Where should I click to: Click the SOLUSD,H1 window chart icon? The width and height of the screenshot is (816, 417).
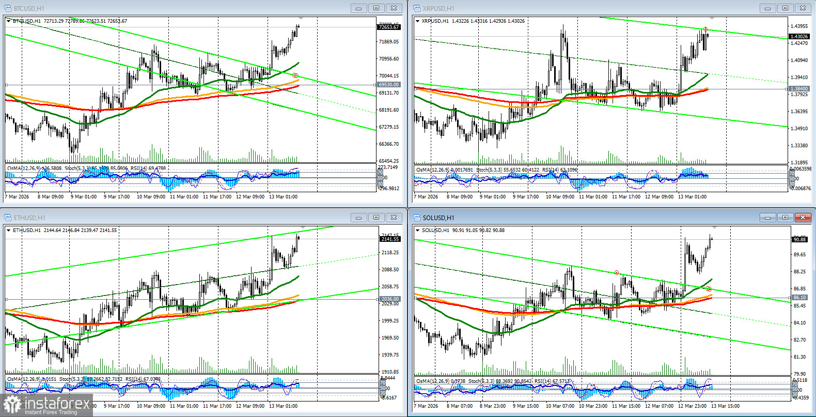(417, 218)
